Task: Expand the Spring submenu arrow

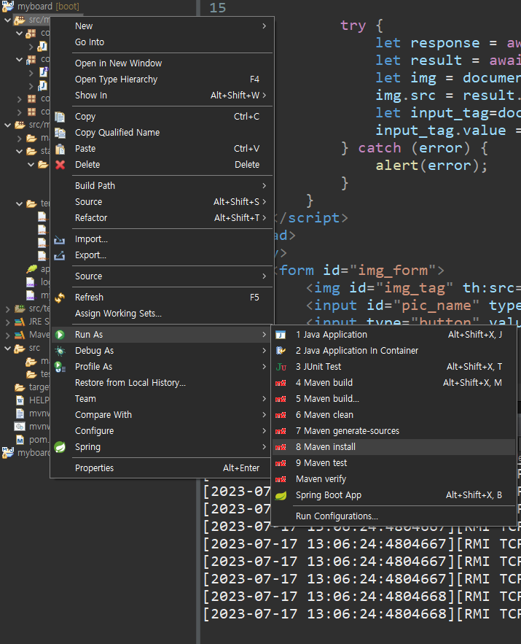Action: (265, 447)
